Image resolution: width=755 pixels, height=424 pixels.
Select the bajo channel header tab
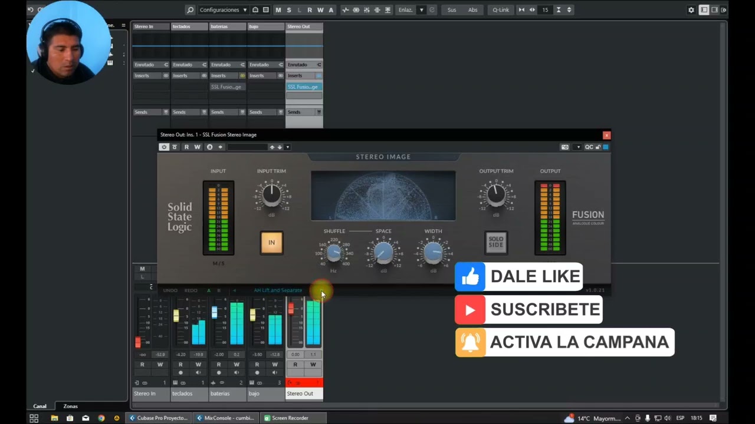[266, 26]
